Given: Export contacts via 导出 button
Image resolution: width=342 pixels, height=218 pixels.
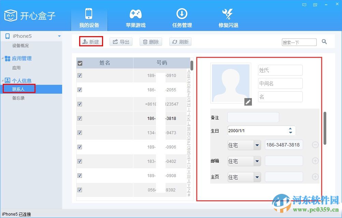Looking at the screenshot, I should click(121, 42).
